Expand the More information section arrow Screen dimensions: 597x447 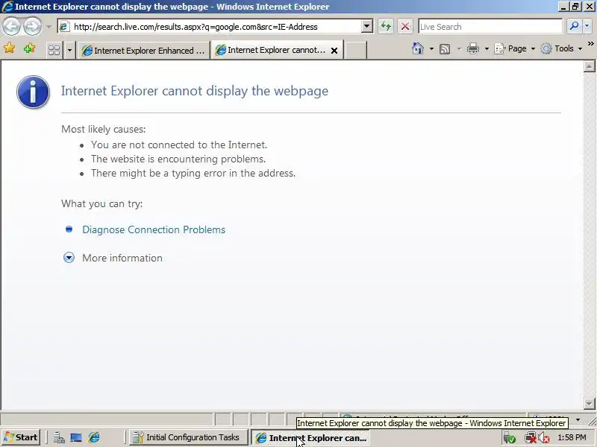coord(69,258)
